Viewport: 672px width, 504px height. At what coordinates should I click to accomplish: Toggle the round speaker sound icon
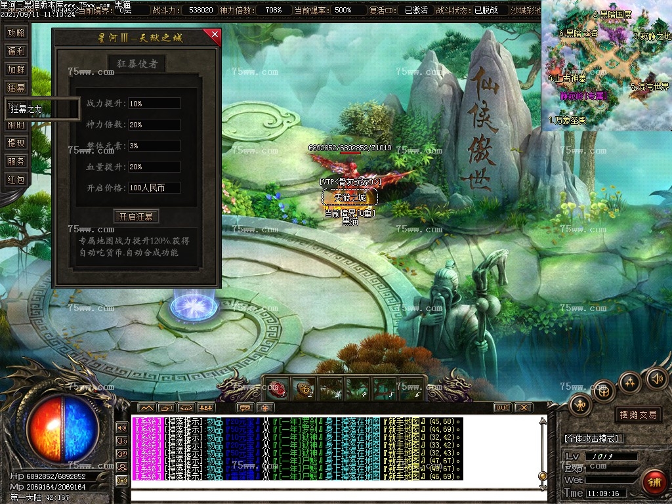click(x=656, y=379)
